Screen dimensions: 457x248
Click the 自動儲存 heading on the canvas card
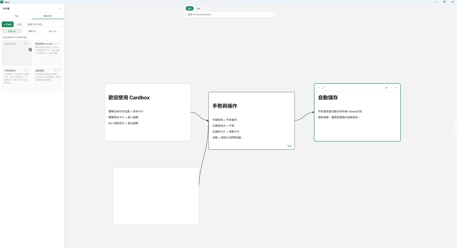[x=328, y=98]
